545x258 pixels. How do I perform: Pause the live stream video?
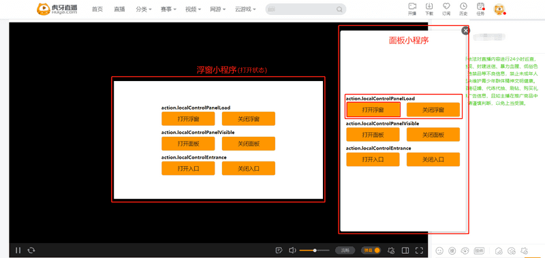pos(18,250)
